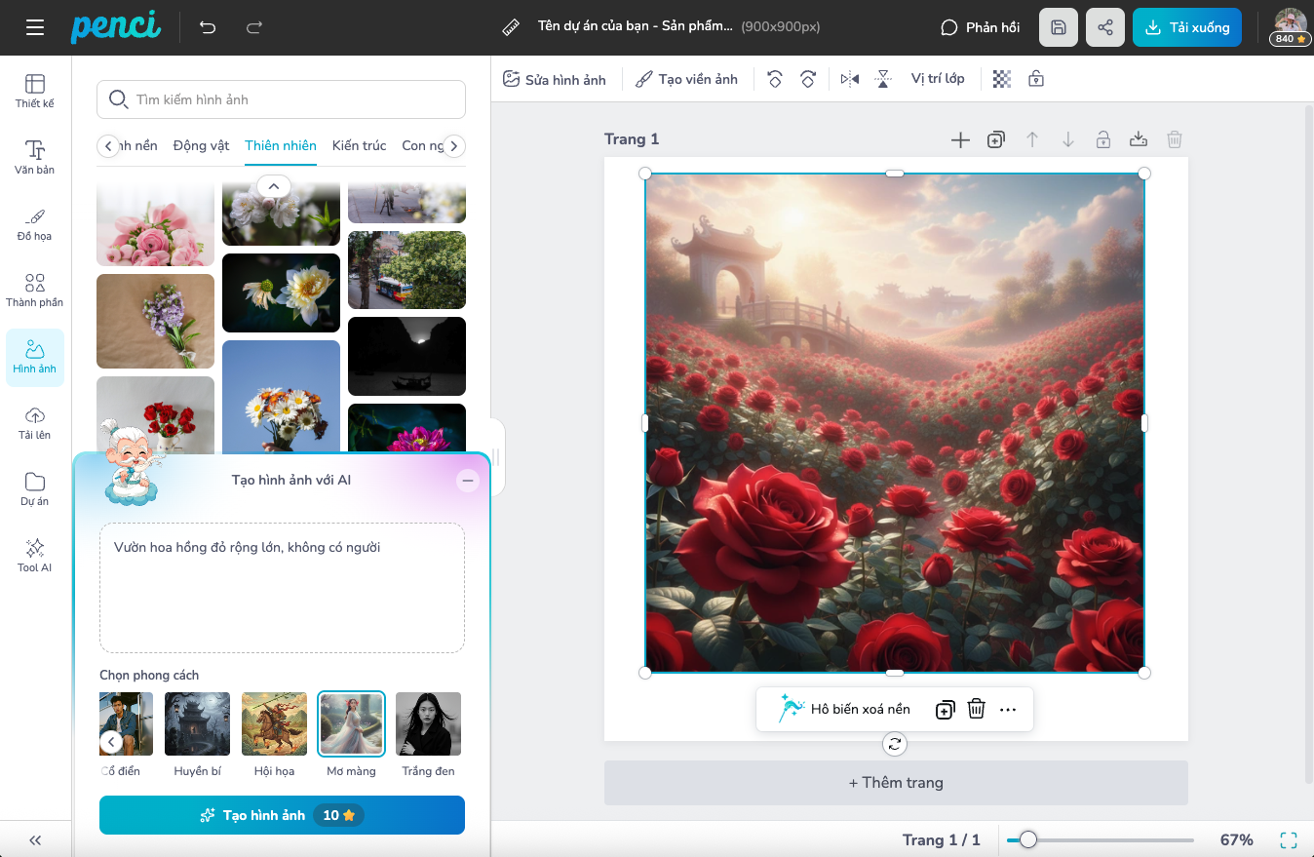
Task: Collapse the image list with up chevron
Action: (274, 186)
